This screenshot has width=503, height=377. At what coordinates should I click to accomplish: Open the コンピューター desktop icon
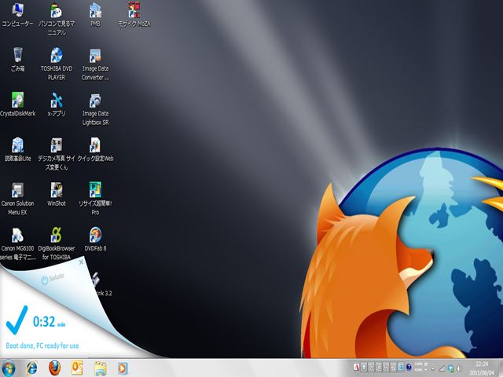pyautogui.click(x=17, y=15)
